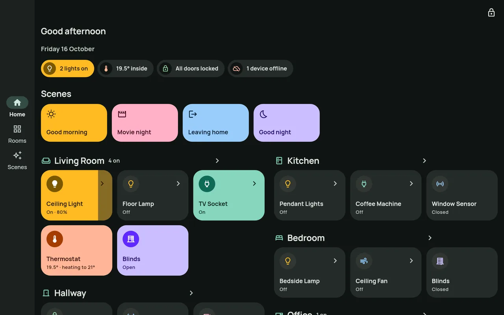Expand the Kitchen section chevron

pyautogui.click(x=424, y=161)
